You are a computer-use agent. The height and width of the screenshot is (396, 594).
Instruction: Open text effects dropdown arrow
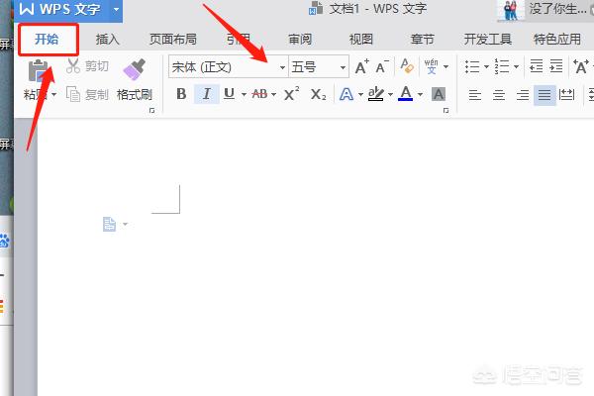click(x=360, y=94)
